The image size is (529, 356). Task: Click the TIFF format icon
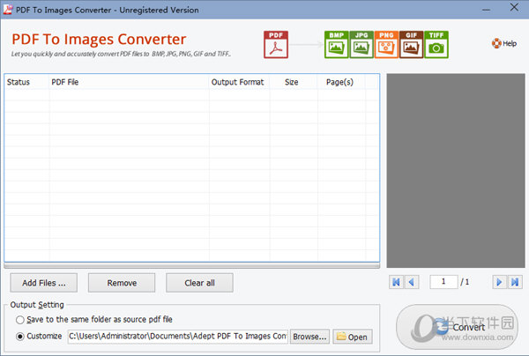tap(436, 44)
